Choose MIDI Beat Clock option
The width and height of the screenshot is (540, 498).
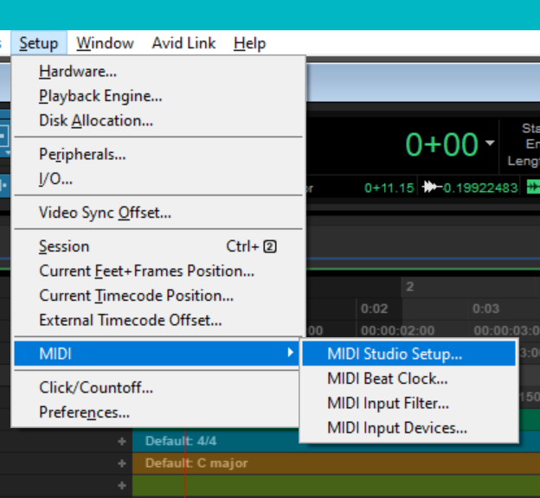coord(387,379)
